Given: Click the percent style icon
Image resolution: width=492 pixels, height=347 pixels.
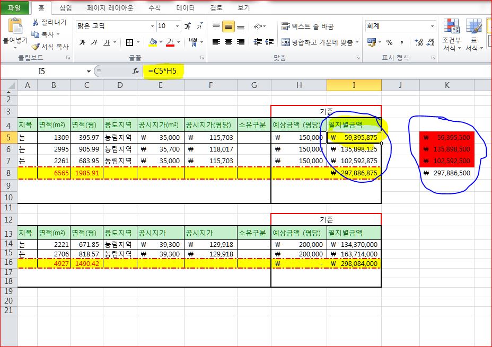Looking at the screenshot, I should (389, 42).
